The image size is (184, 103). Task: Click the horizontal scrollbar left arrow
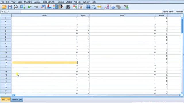[x=13, y=95]
